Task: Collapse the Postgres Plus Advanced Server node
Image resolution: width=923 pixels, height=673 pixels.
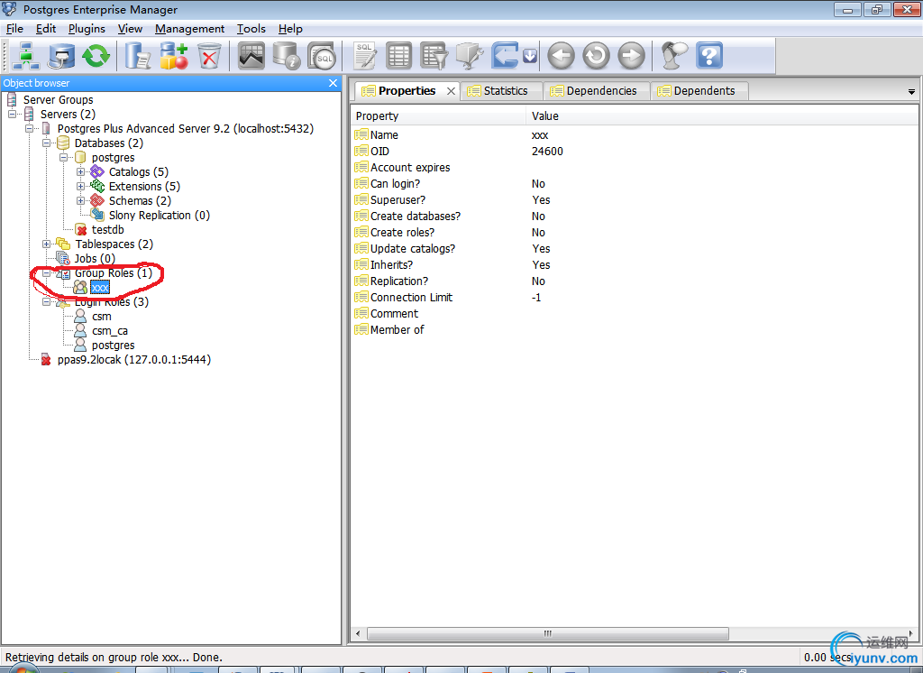Action: [30, 128]
